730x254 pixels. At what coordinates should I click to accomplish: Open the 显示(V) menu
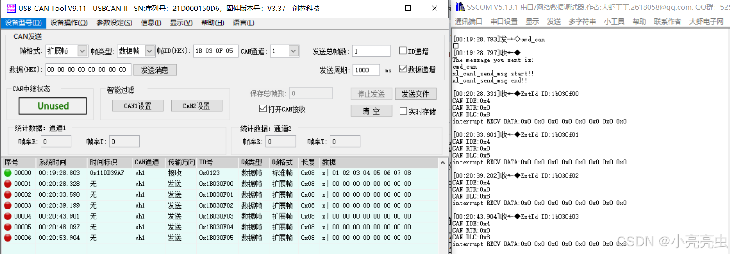pos(181,23)
